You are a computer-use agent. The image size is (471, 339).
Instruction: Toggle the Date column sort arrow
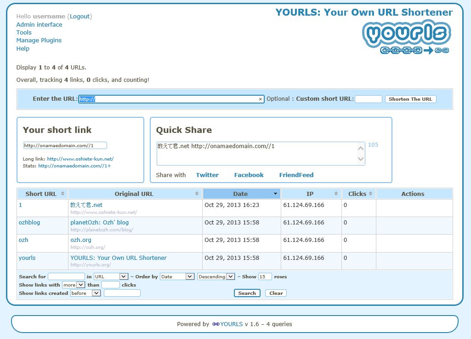[x=275, y=194]
